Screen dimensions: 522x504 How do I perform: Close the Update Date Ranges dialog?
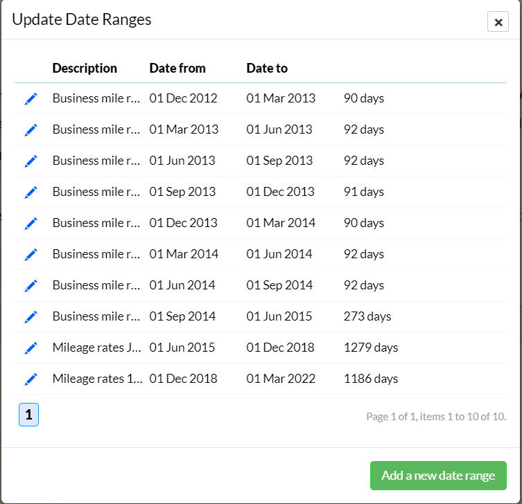498,22
